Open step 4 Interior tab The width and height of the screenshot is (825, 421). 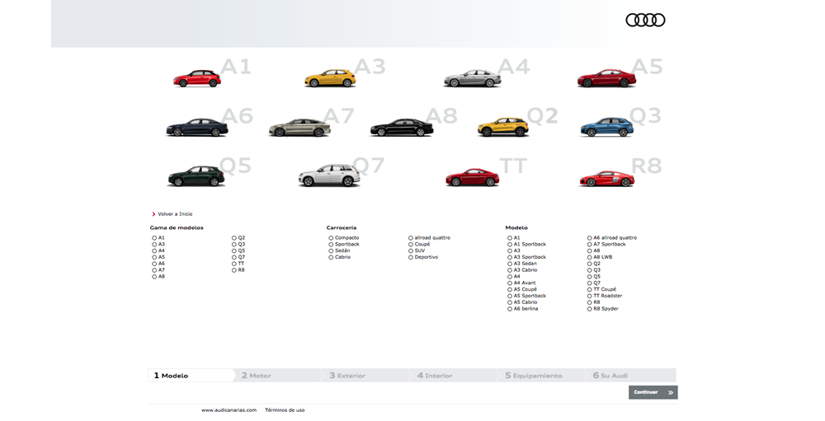[435, 376]
